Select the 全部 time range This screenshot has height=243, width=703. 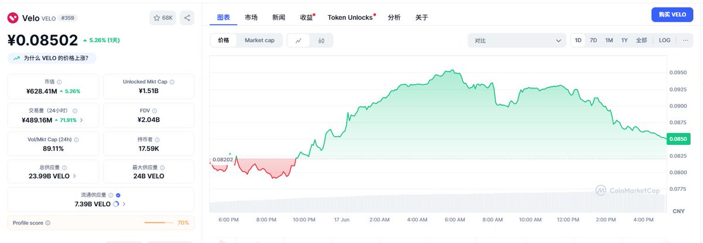(641, 40)
